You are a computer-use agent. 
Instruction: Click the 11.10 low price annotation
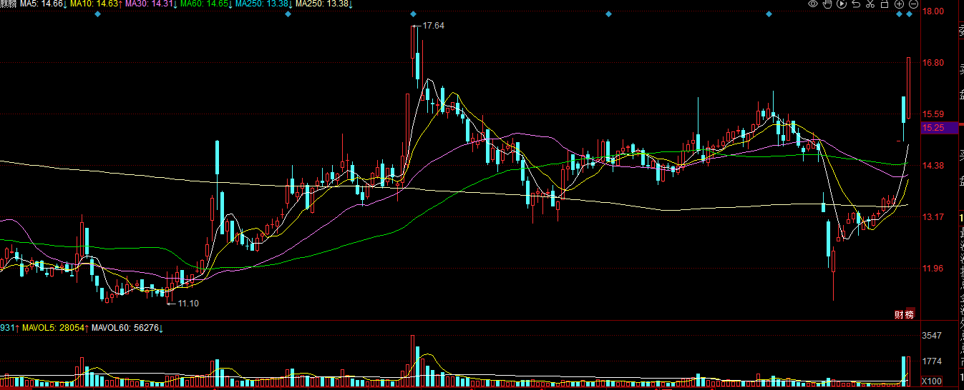coord(188,304)
